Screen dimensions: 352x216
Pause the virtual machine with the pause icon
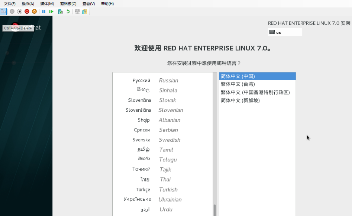pos(44,12)
